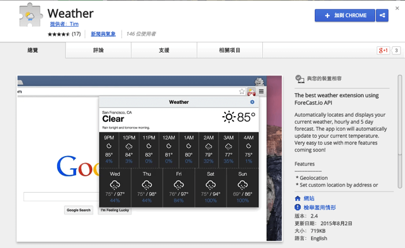Click the house icon beside 網站
Image resolution: width=405 pixels, height=248 pixels.
point(298,198)
